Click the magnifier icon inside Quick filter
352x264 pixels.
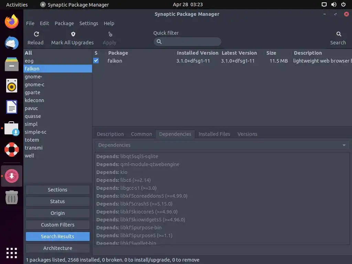point(159,42)
